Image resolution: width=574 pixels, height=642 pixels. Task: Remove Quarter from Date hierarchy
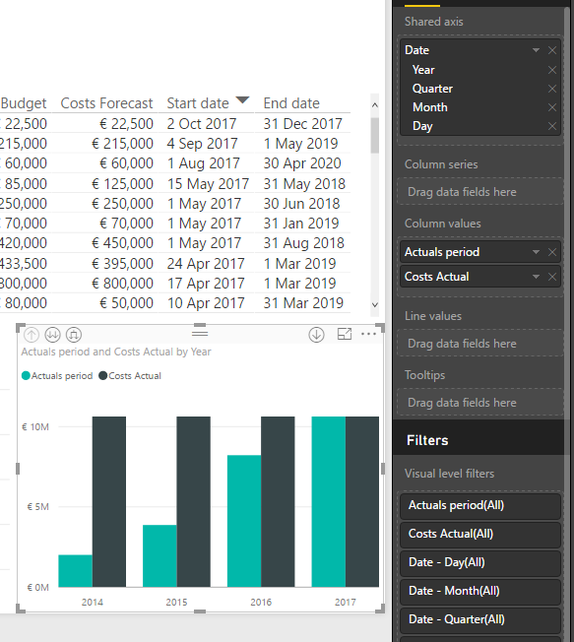[552, 89]
